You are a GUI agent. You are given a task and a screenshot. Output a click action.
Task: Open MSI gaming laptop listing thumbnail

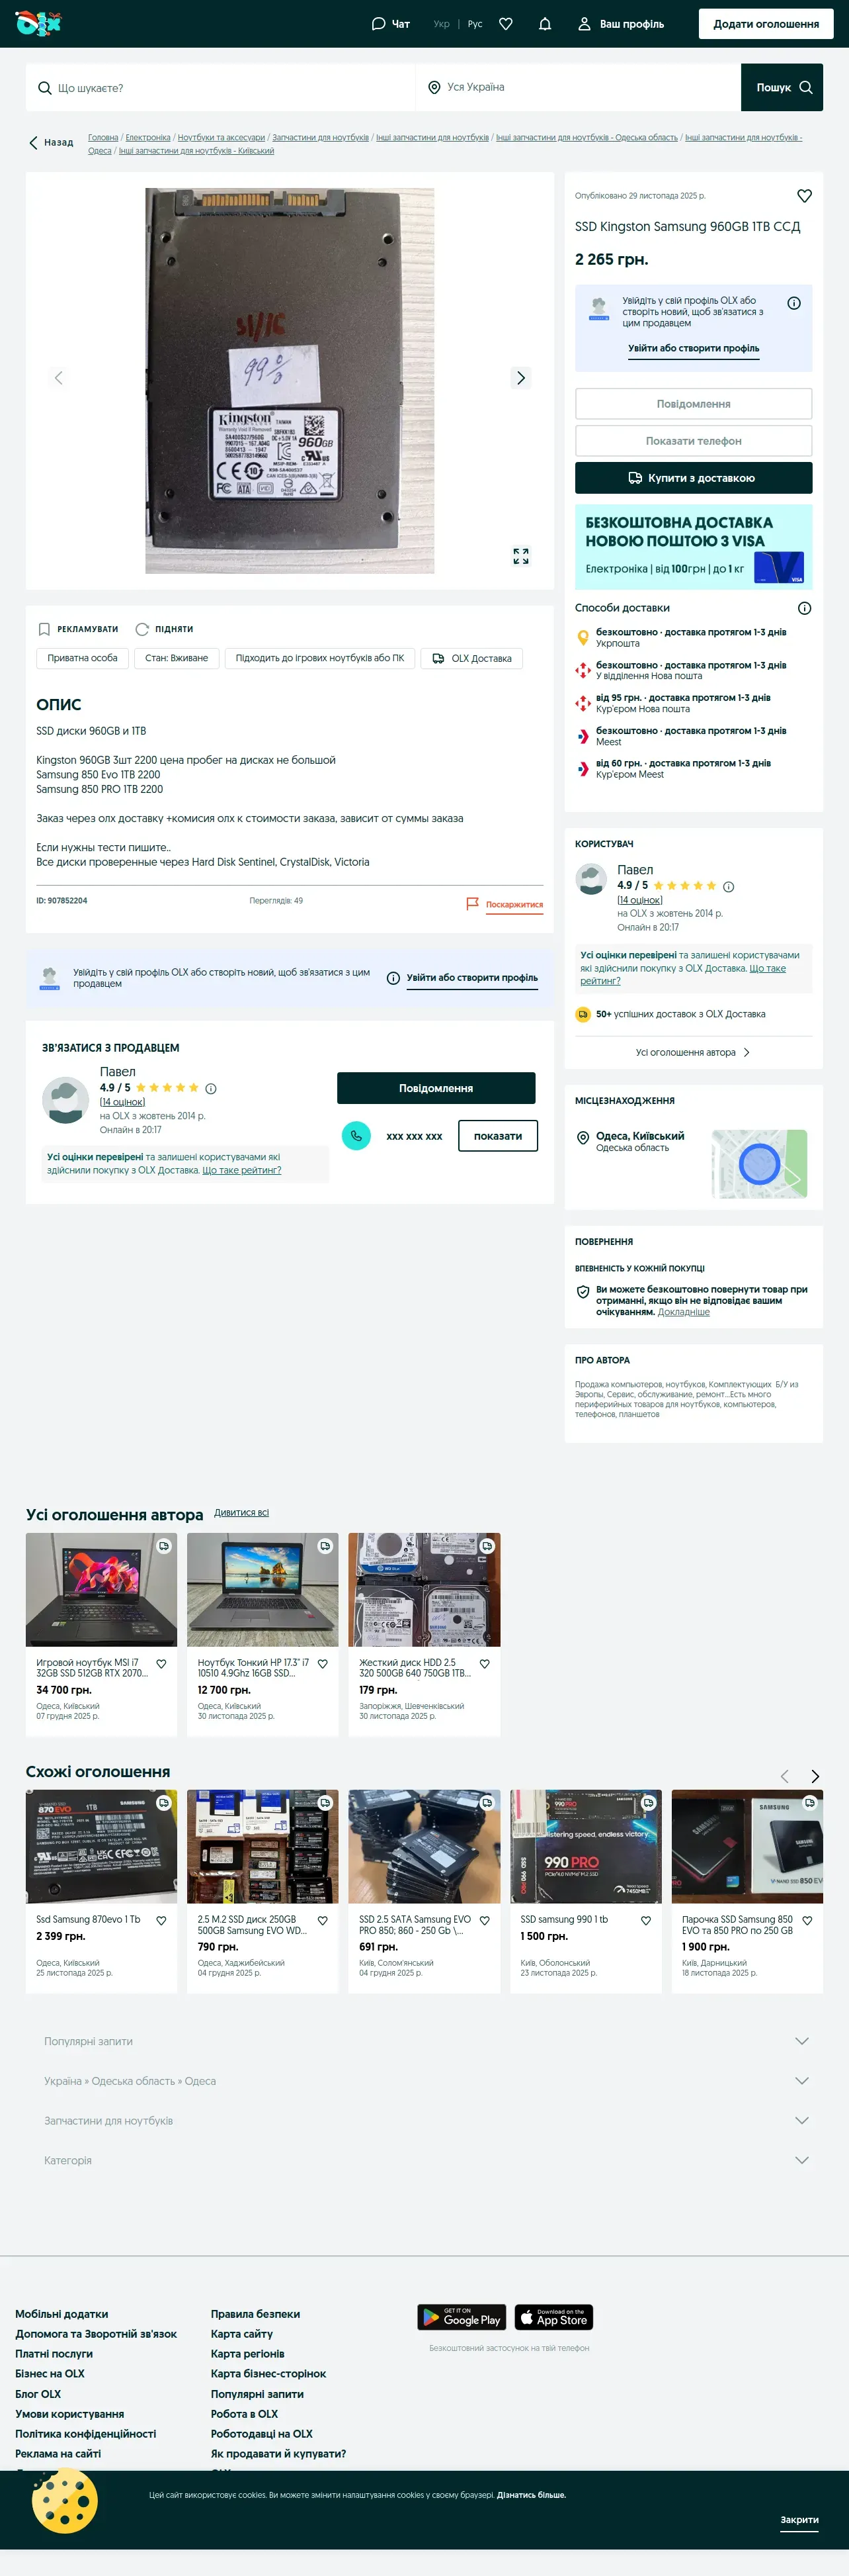[101, 1590]
